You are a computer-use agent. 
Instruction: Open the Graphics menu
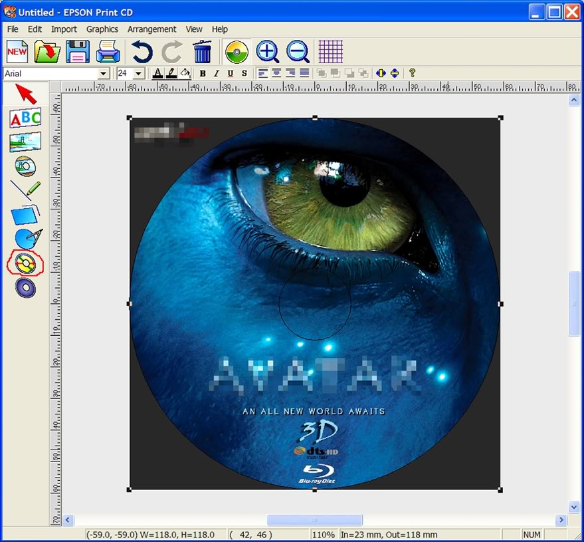click(x=102, y=29)
